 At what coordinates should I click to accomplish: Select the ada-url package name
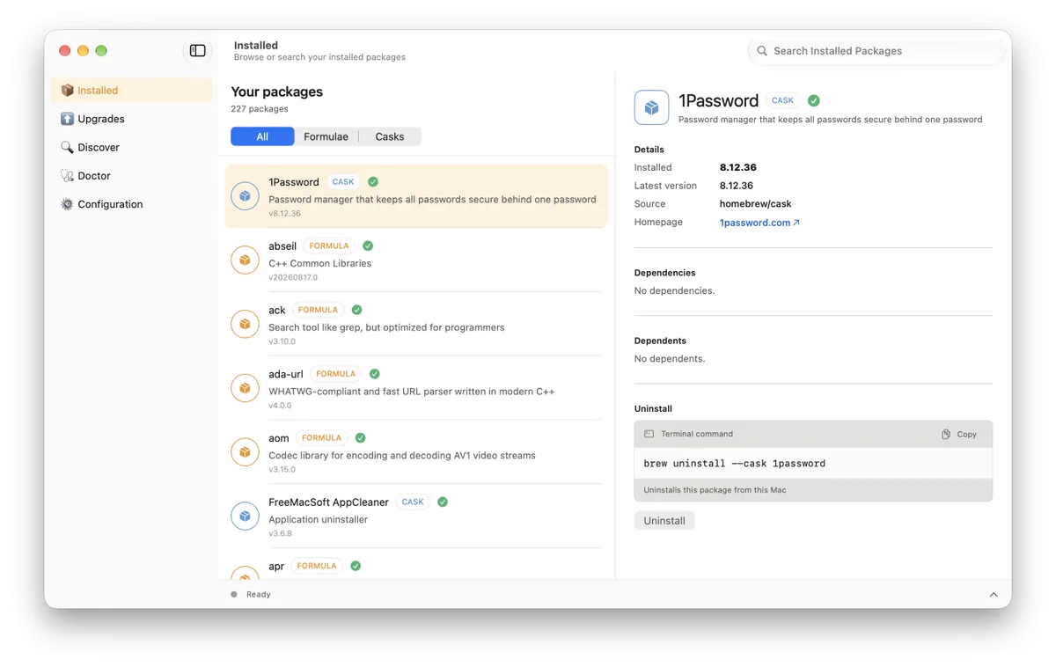286,374
